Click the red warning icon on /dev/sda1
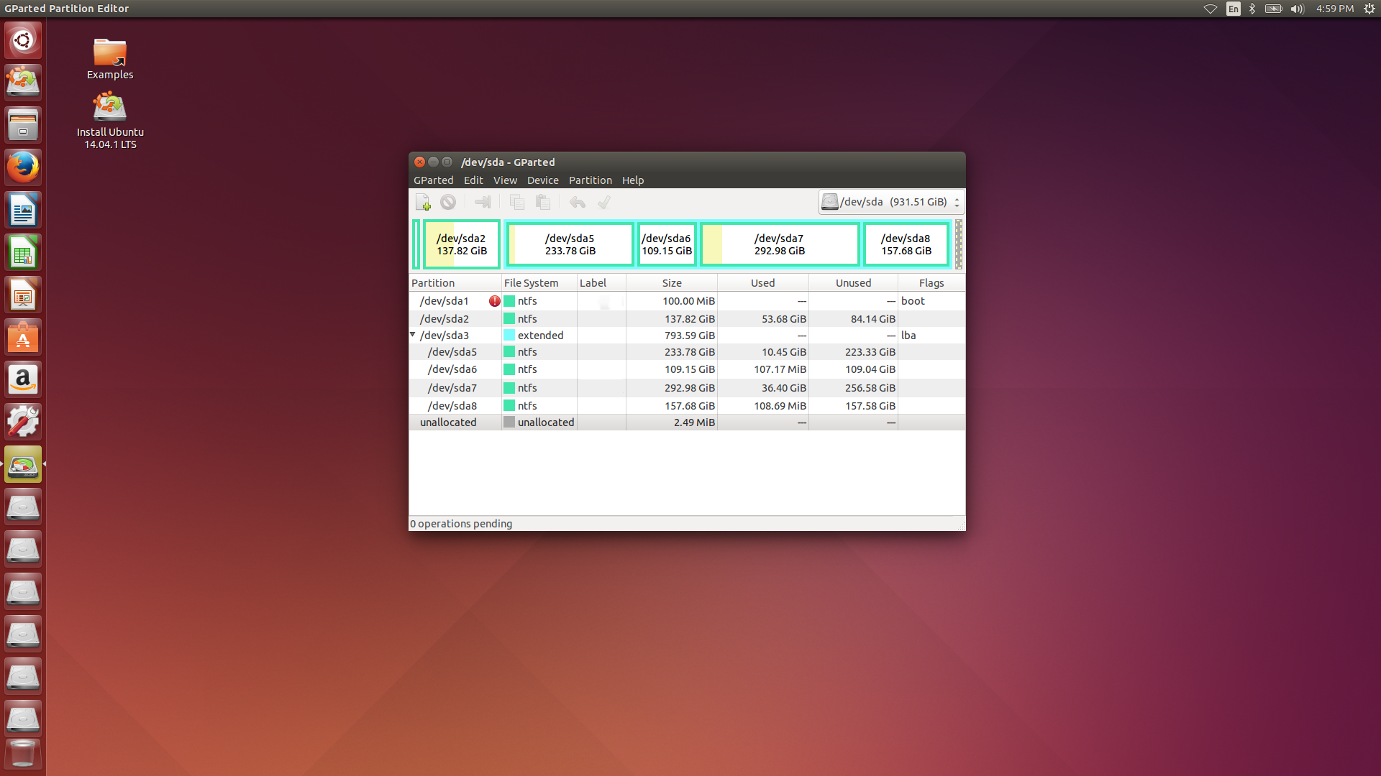This screenshot has width=1381, height=776. (x=495, y=301)
